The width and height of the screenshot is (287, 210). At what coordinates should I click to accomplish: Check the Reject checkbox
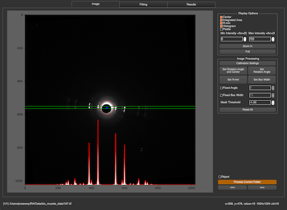(x=220, y=177)
